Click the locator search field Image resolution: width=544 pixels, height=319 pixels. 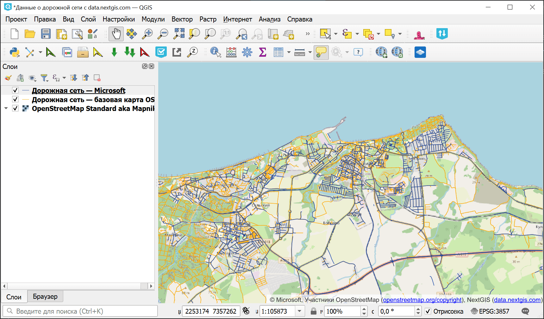tap(81, 311)
